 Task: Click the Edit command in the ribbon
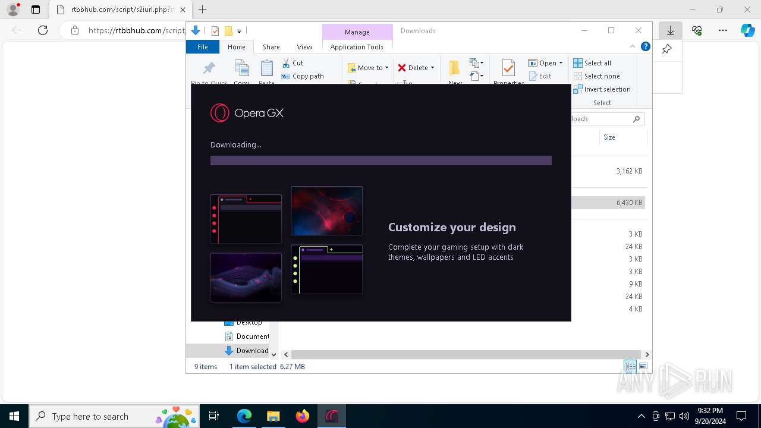pyautogui.click(x=540, y=76)
